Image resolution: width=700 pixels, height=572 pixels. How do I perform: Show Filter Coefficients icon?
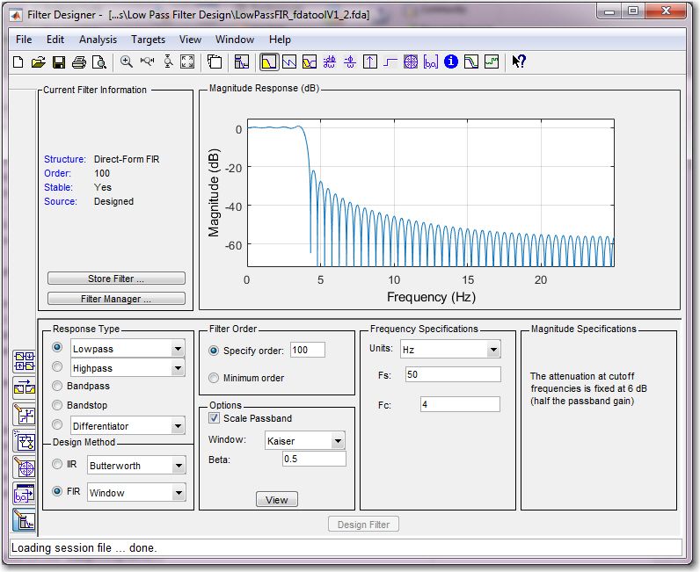click(431, 62)
